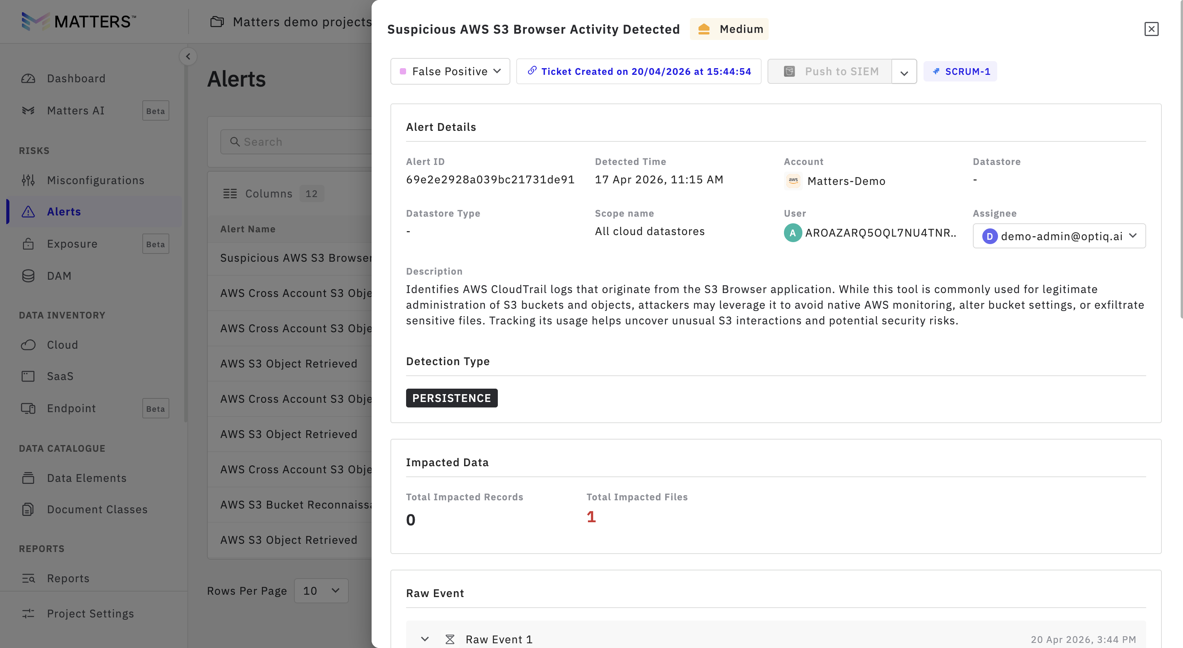Change Rows Per Page dropdown

(x=321, y=591)
